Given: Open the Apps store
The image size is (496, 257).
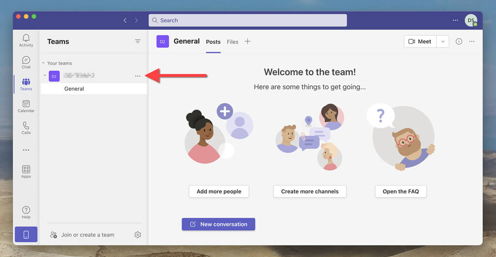Looking at the screenshot, I should click(26, 172).
